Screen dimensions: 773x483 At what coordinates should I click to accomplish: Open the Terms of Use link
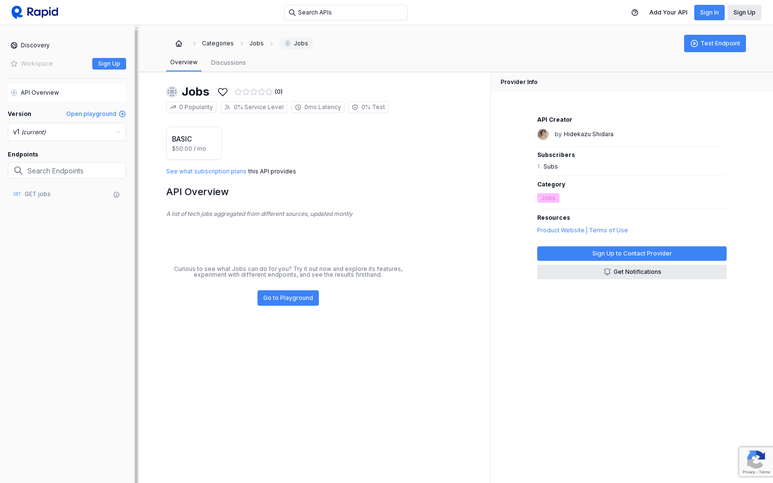(x=609, y=230)
